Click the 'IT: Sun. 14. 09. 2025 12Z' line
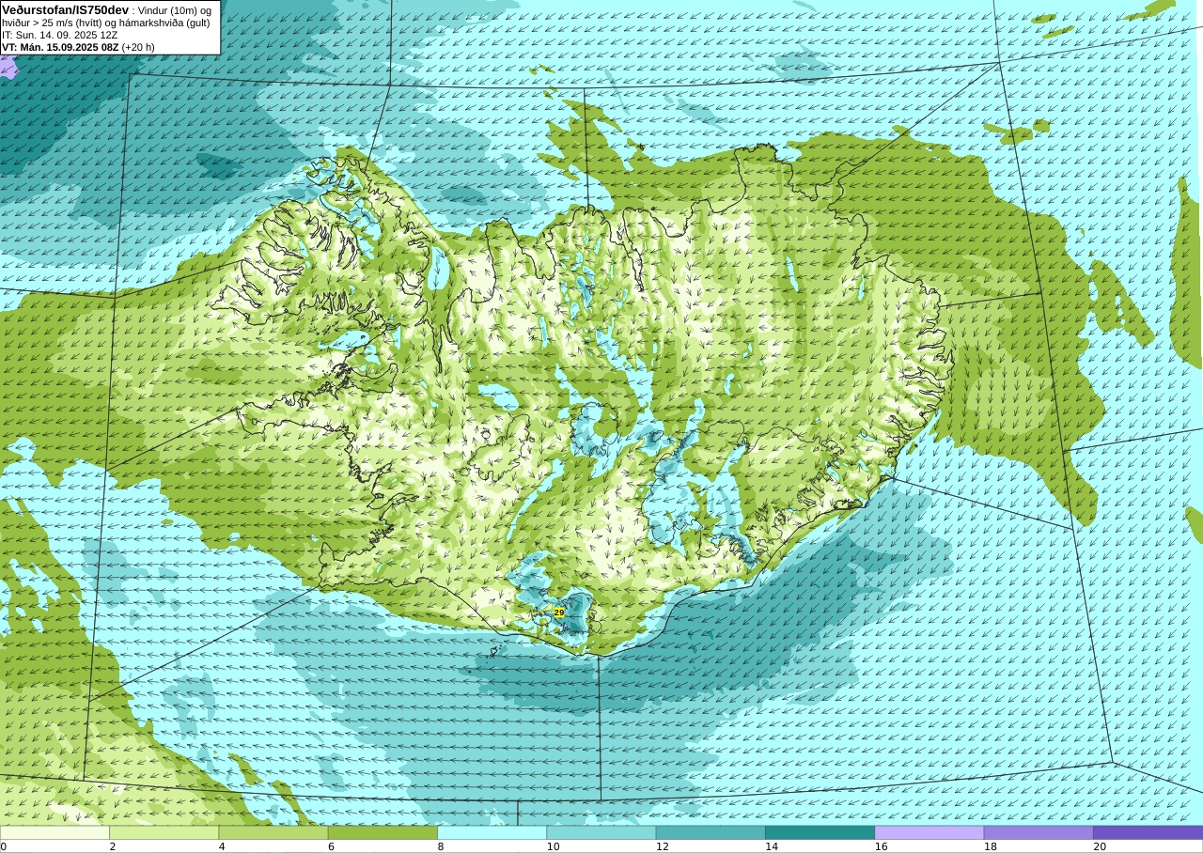The width and height of the screenshot is (1203, 853). click(59, 35)
